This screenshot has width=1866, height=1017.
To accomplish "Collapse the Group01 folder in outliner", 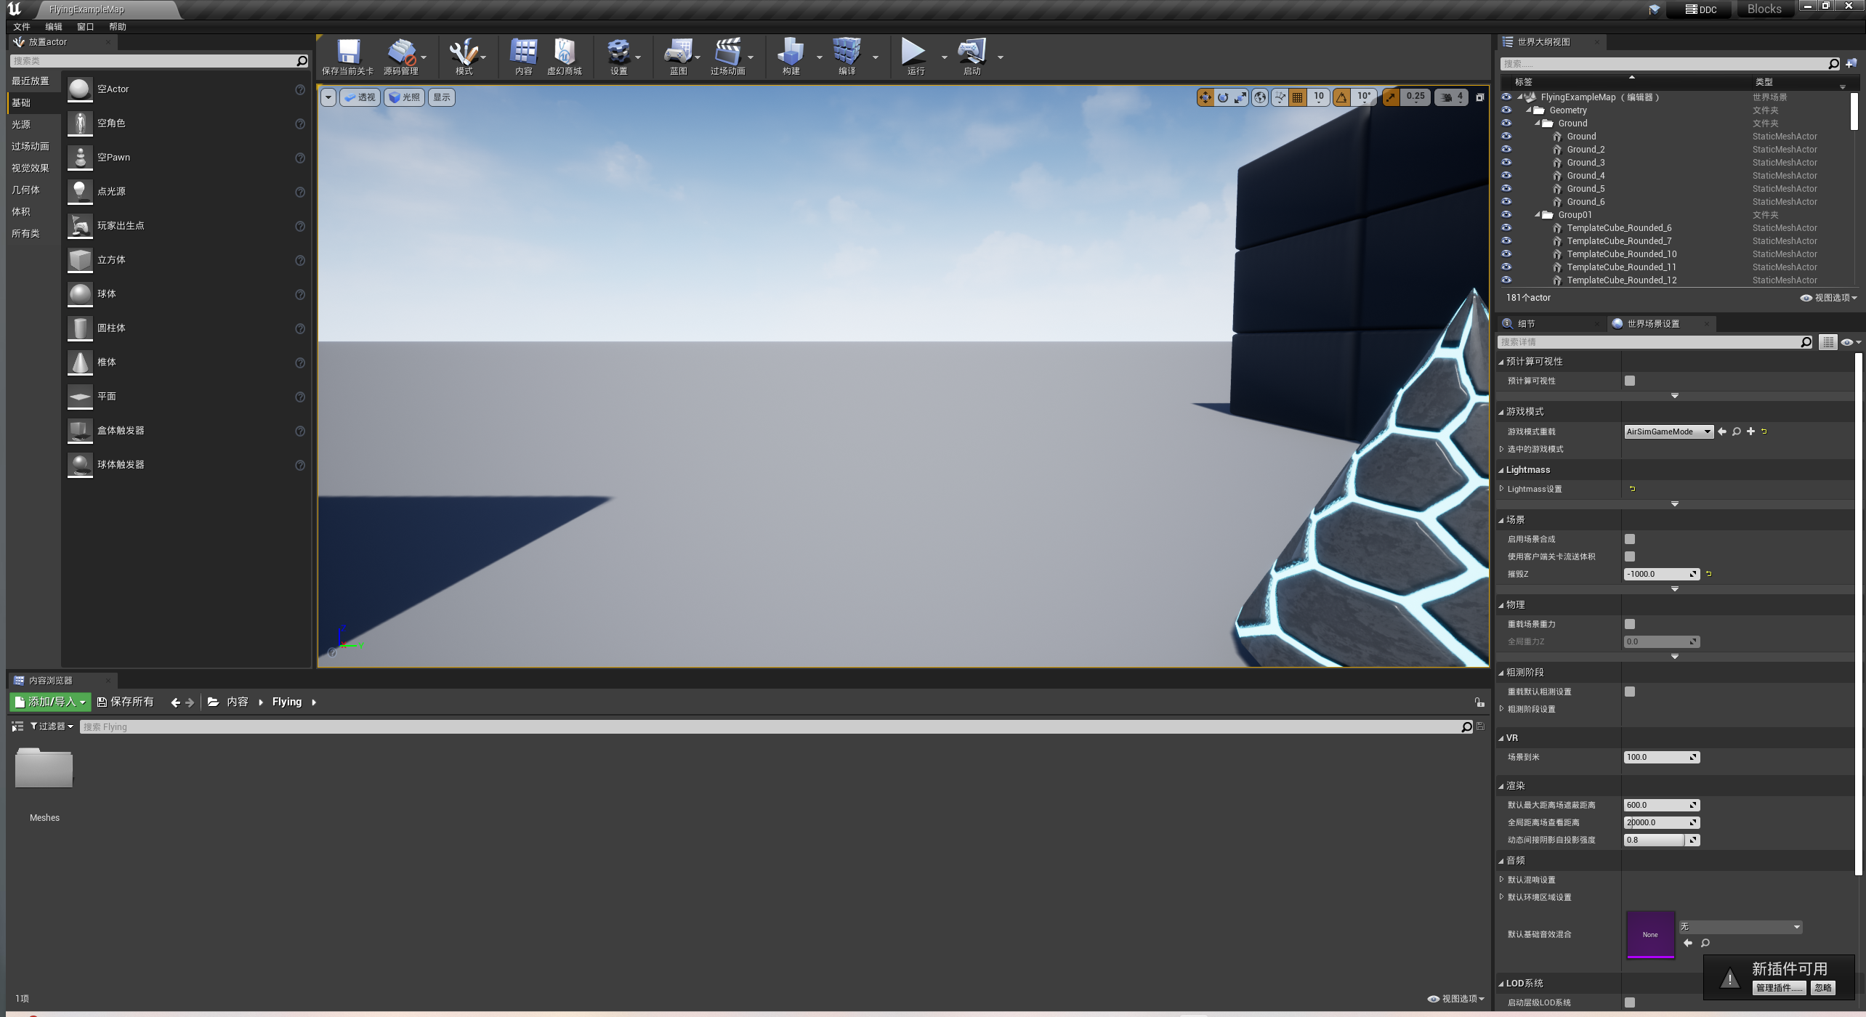I will pyautogui.click(x=1538, y=215).
